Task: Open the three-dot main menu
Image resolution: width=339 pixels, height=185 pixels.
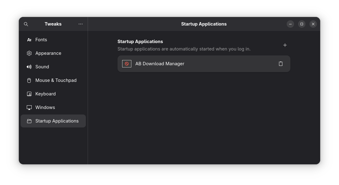Action: [81, 24]
